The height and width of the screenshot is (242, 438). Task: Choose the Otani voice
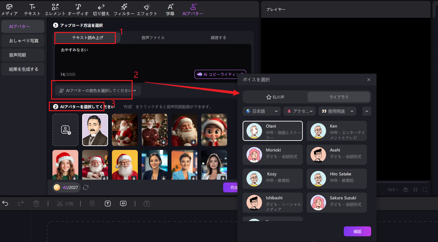click(x=272, y=131)
